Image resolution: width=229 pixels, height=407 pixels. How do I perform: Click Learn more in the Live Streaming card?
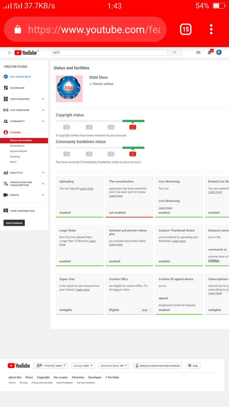click(166, 208)
